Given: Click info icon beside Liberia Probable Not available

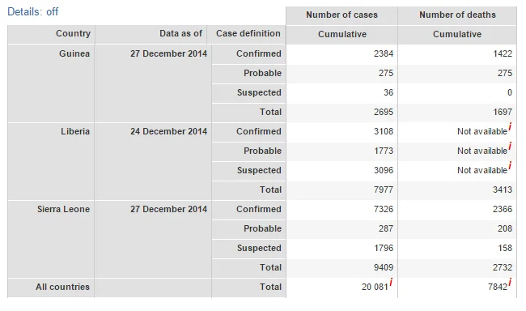Looking at the screenshot, I should coord(510,146).
